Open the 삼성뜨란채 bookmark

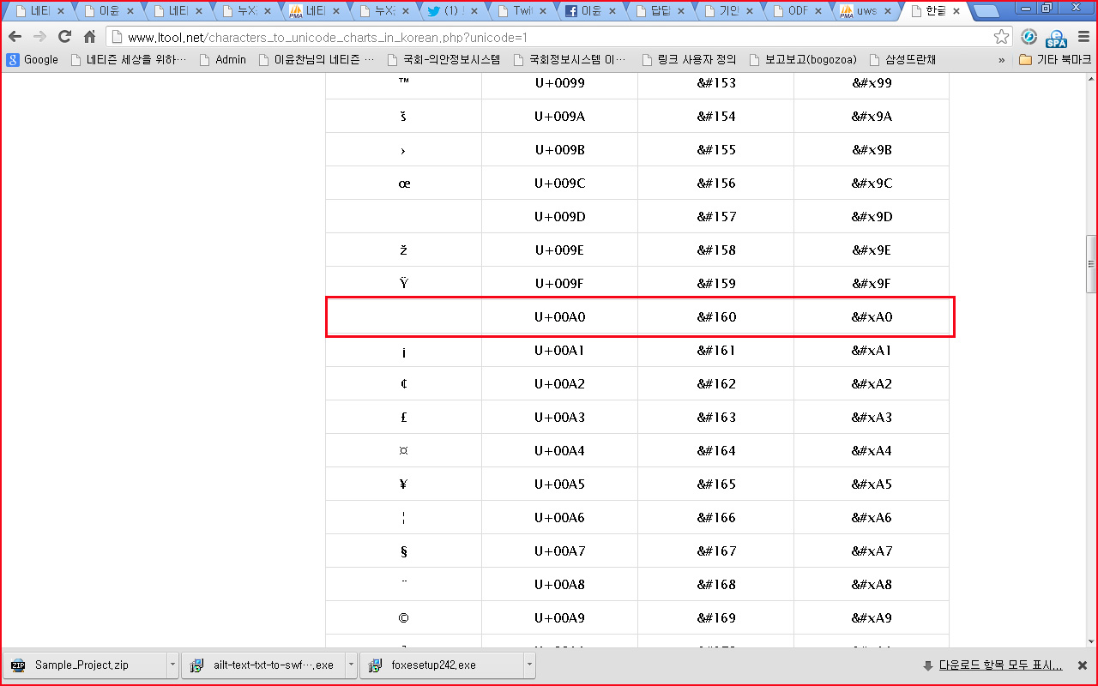point(902,60)
